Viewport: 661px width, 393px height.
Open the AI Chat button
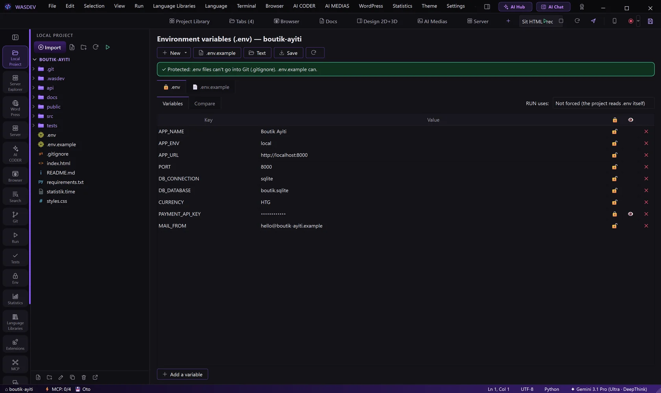(x=553, y=7)
